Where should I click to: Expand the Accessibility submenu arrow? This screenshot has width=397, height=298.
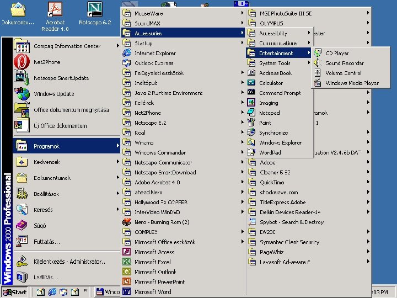[x=309, y=33]
